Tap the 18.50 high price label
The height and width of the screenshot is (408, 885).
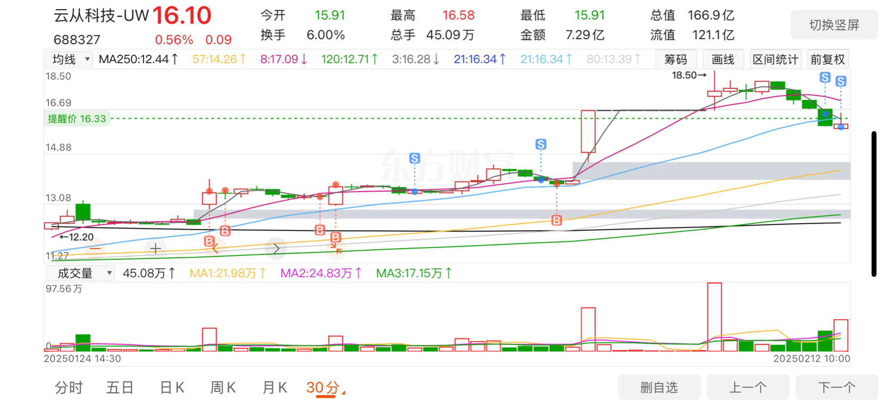[x=689, y=75]
